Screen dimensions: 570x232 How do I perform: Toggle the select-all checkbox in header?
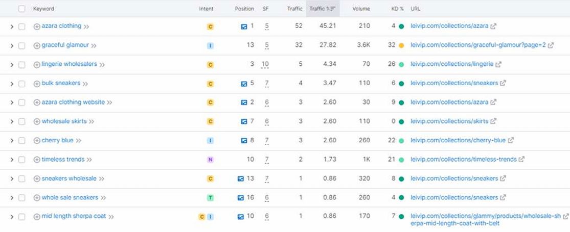tap(22, 9)
